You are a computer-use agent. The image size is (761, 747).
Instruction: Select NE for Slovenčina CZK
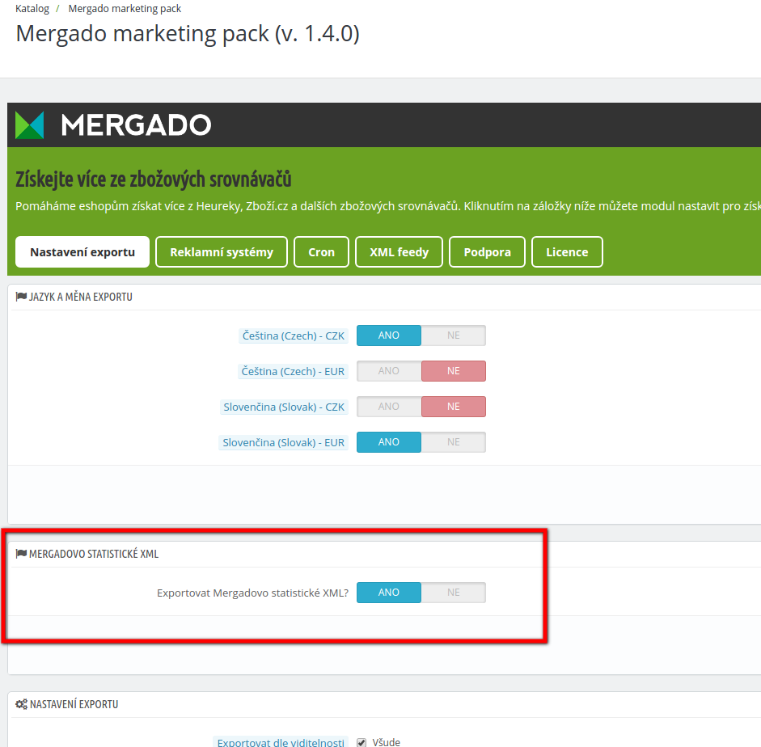coord(454,407)
